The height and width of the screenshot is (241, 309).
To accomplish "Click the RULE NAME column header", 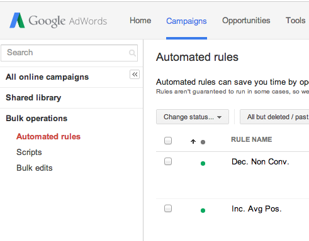I will [x=252, y=139].
